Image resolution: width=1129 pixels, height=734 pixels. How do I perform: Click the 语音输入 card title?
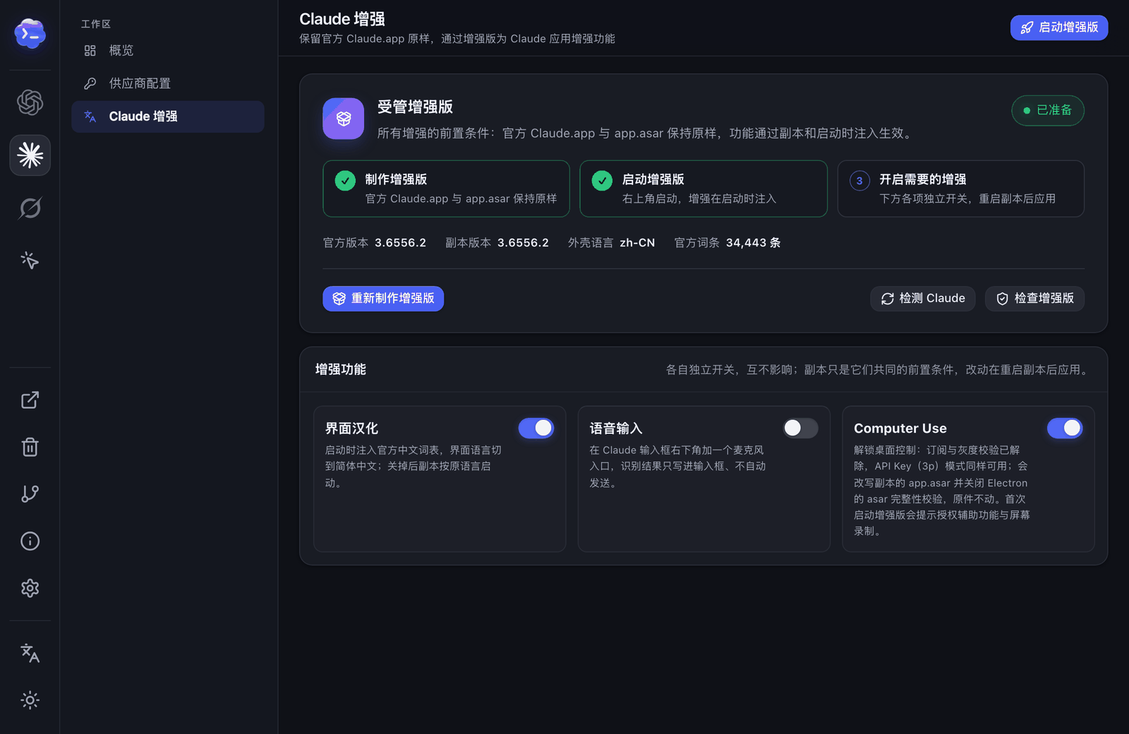(616, 428)
